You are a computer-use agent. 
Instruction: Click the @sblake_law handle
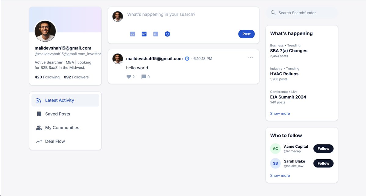coord(294,166)
